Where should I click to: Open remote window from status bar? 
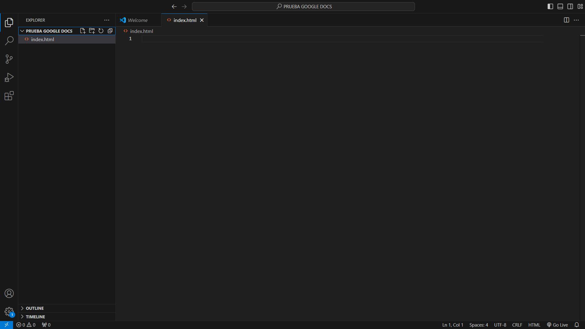coord(6,325)
